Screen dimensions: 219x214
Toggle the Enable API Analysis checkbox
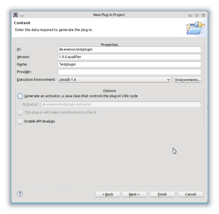tap(21, 121)
